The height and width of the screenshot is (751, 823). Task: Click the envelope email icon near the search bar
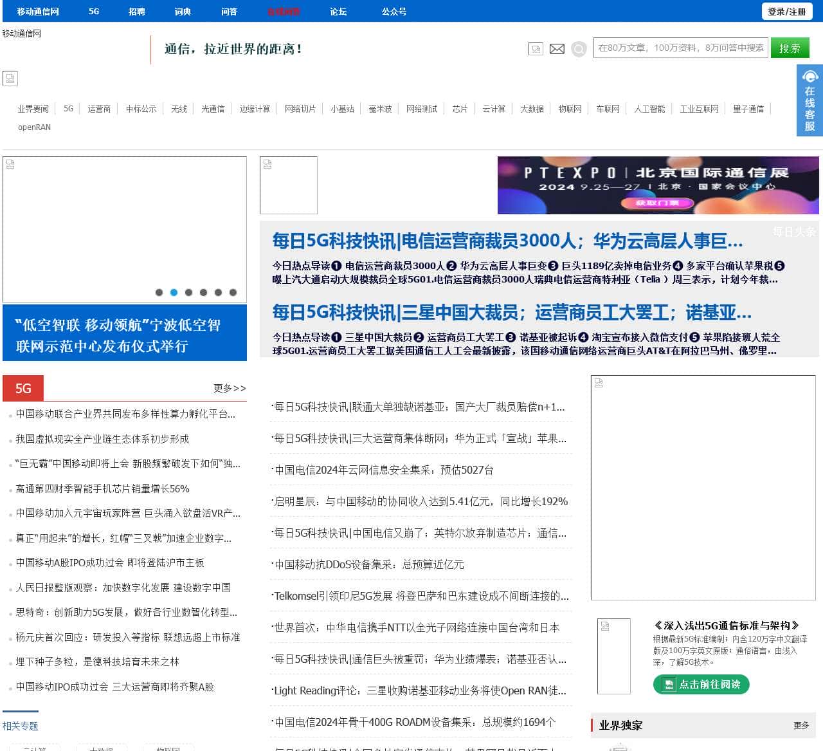556,49
